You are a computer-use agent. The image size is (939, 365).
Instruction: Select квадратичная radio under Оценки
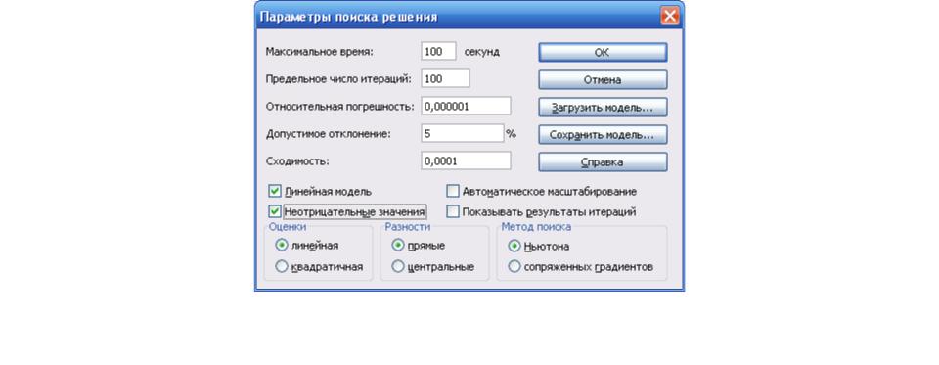coord(282,267)
